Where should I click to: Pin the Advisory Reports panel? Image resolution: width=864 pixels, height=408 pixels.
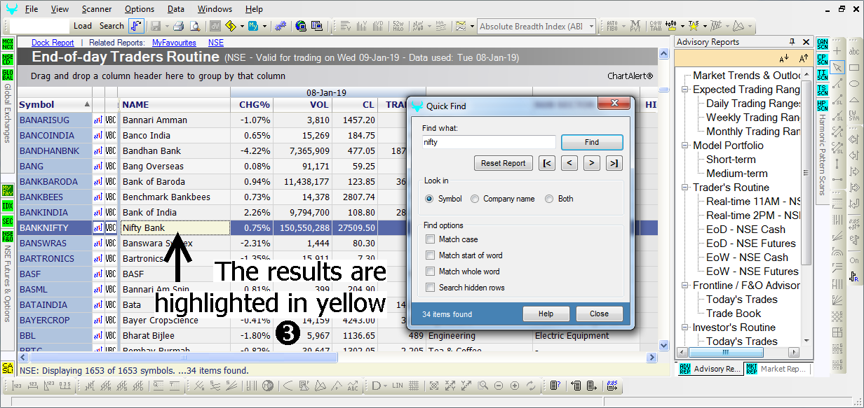pos(792,42)
